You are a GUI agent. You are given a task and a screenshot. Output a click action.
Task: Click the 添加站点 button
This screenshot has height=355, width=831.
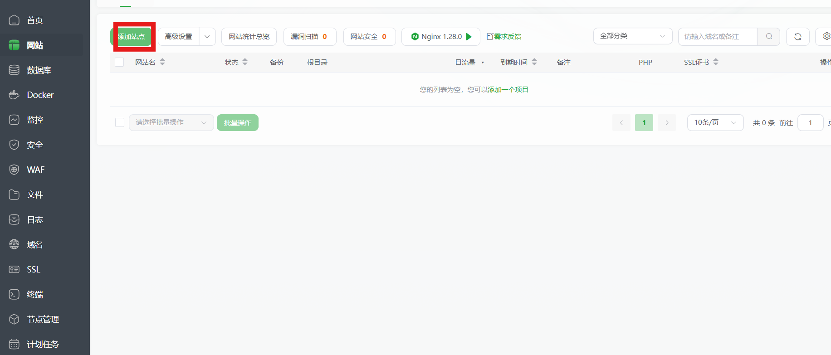coord(132,37)
